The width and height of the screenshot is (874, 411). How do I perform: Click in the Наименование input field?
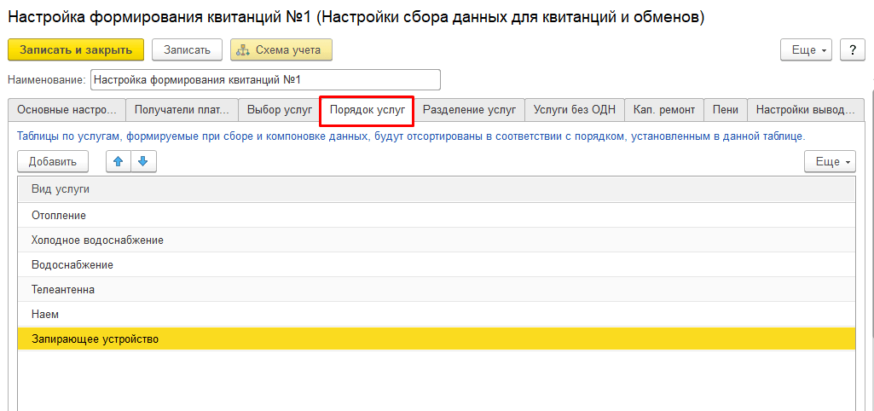(x=264, y=79)
